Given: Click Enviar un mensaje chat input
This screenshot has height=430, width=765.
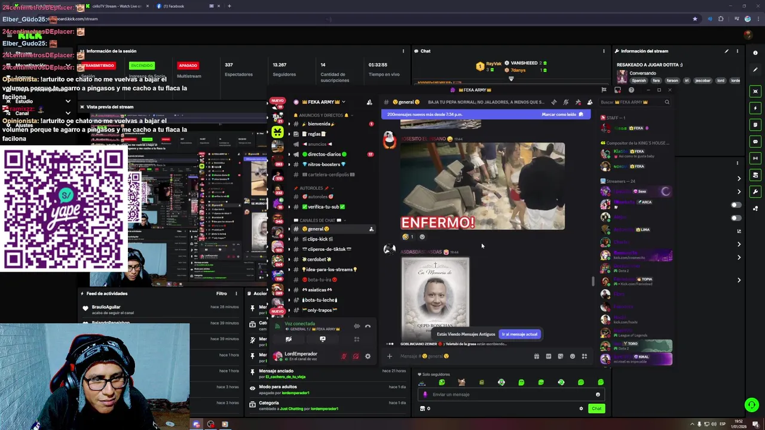Looking at the screenshot, I should click(511, 394).
